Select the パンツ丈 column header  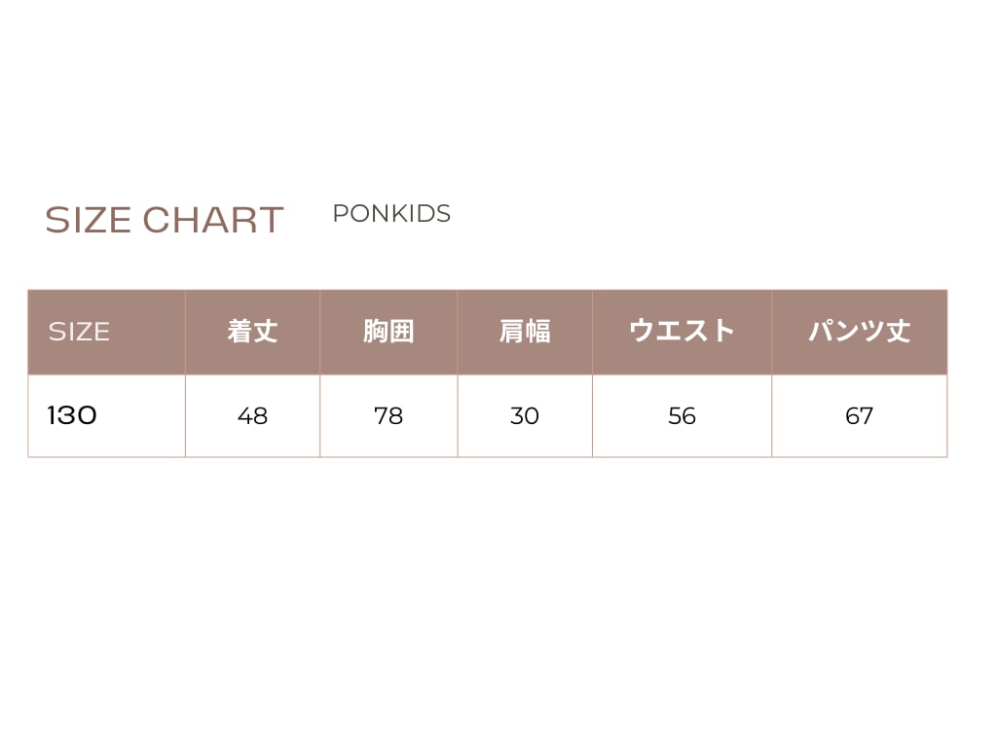[859, 332]
